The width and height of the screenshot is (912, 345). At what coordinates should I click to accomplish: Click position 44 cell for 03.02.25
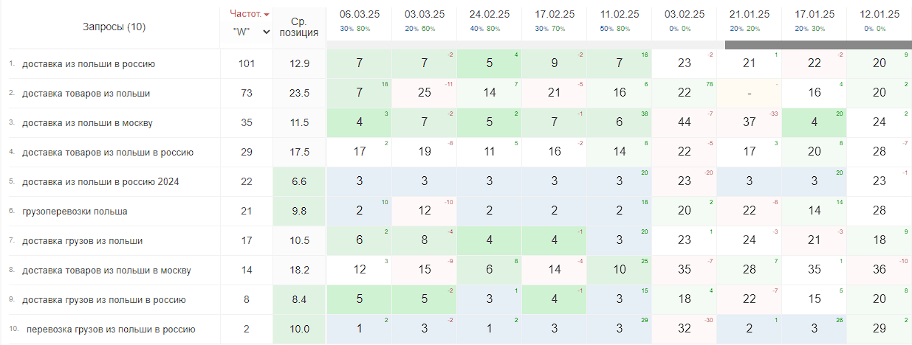click(x=685, y=123)
